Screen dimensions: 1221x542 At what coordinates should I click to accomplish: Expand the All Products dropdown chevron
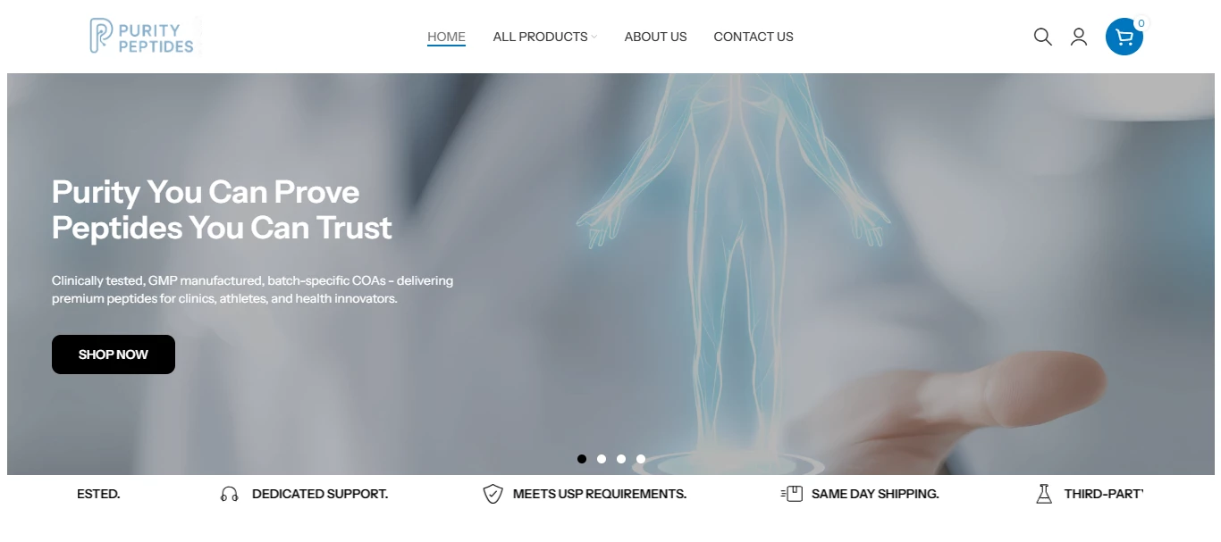pos(594,37)
